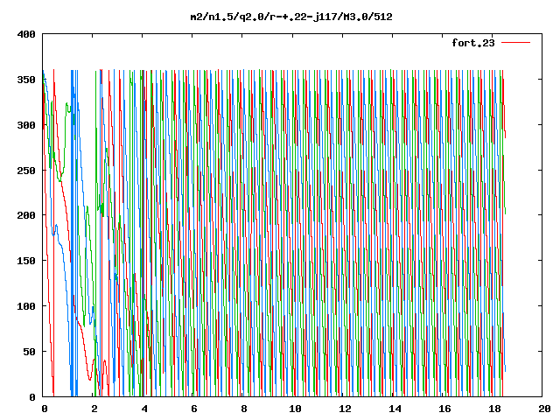The width and height of the screenshot is (560, 420).
Task: Click y-axis label 50
Action: 29,352
